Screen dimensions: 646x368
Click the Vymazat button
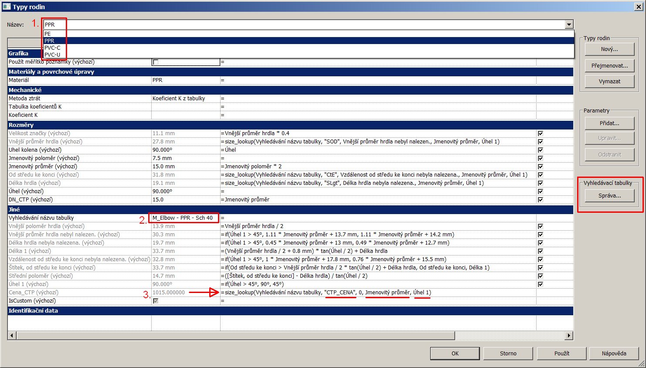click(x=609, y=81)
